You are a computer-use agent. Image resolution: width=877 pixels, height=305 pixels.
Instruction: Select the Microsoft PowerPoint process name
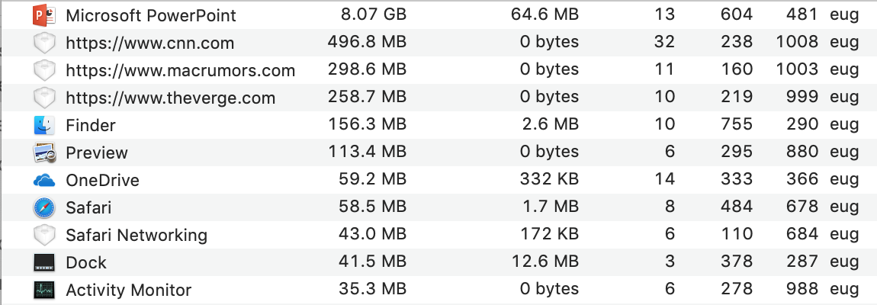(151, 15)
